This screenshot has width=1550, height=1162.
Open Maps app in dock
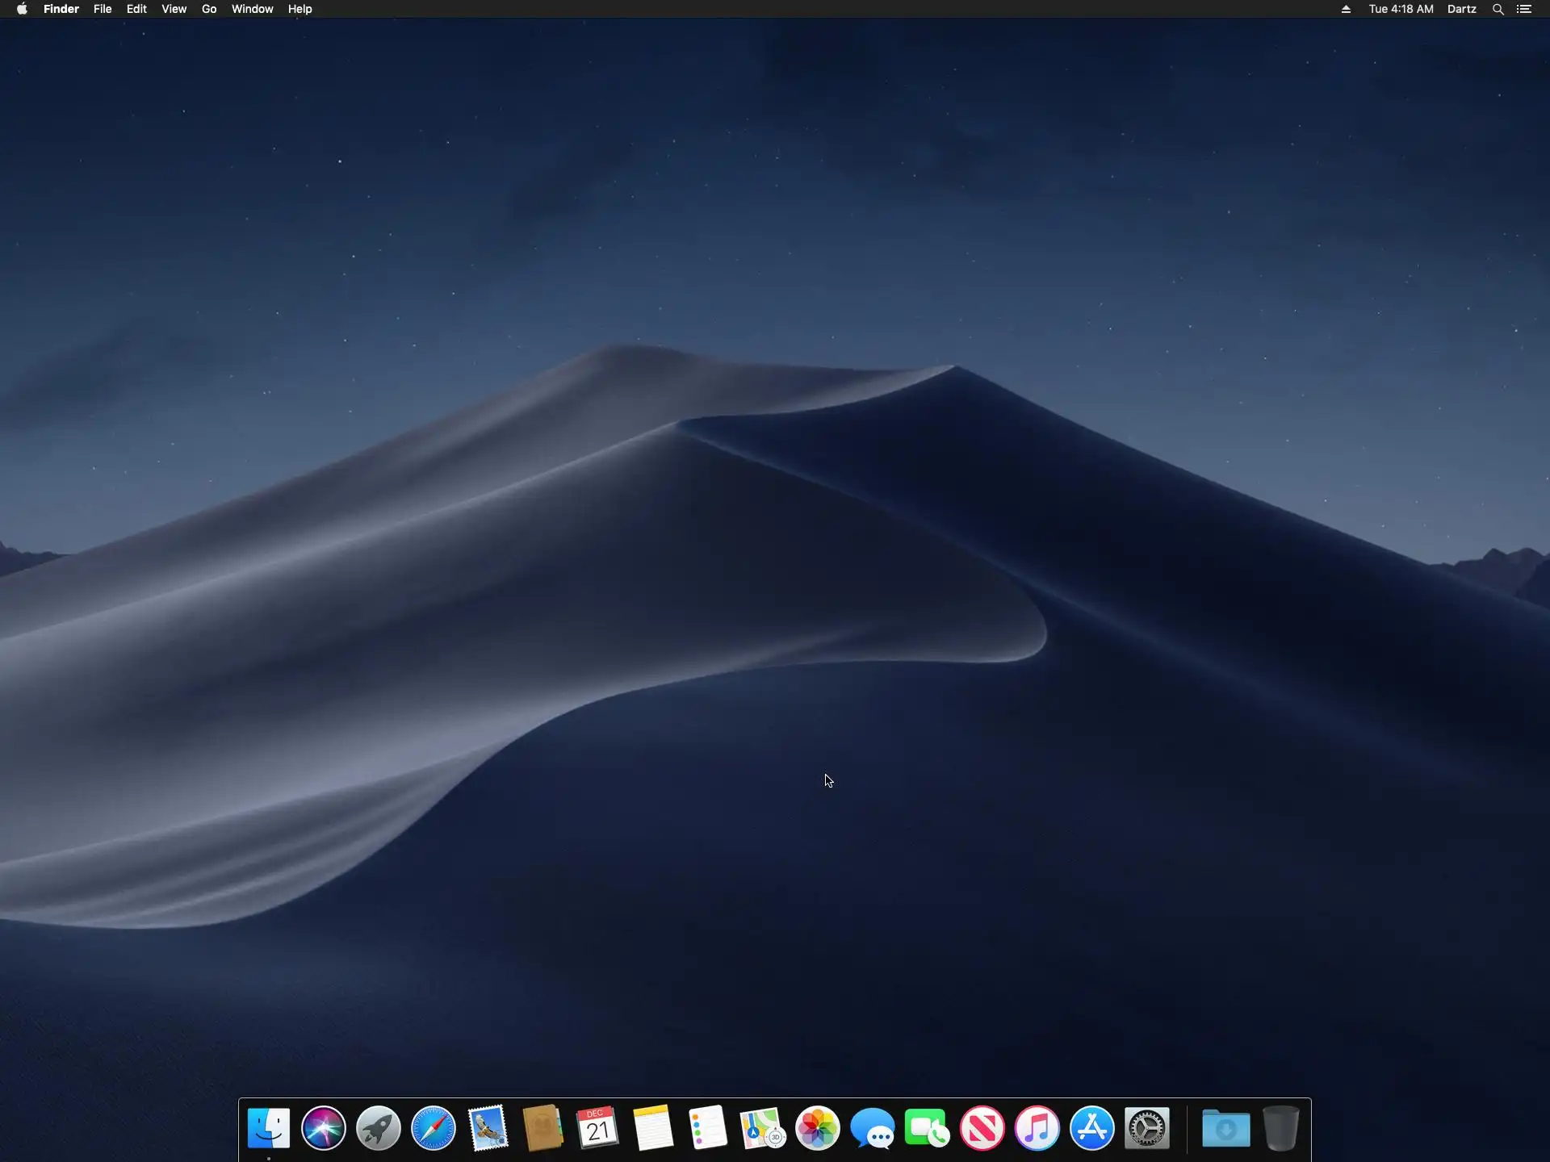click(762, 1127)
